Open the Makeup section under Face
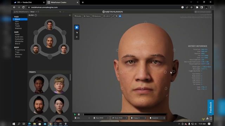The height and width of the screenshot is (126, 225). coord(18,28)
